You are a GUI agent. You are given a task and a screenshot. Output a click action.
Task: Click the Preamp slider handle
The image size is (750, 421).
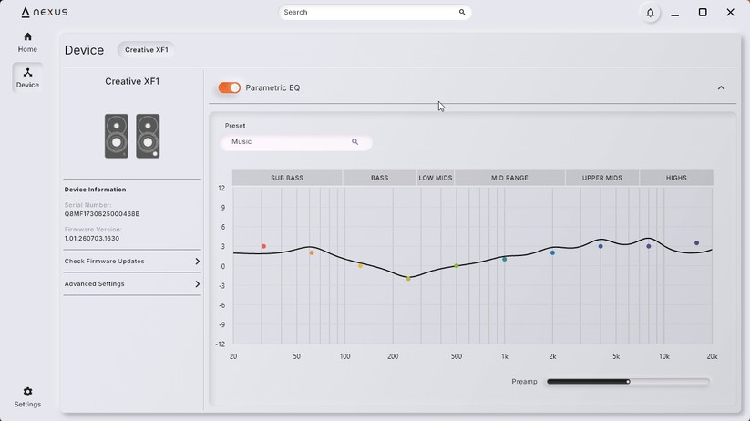[628, 382]
